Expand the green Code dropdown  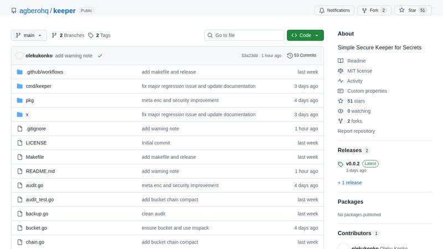tap(305, 35)
